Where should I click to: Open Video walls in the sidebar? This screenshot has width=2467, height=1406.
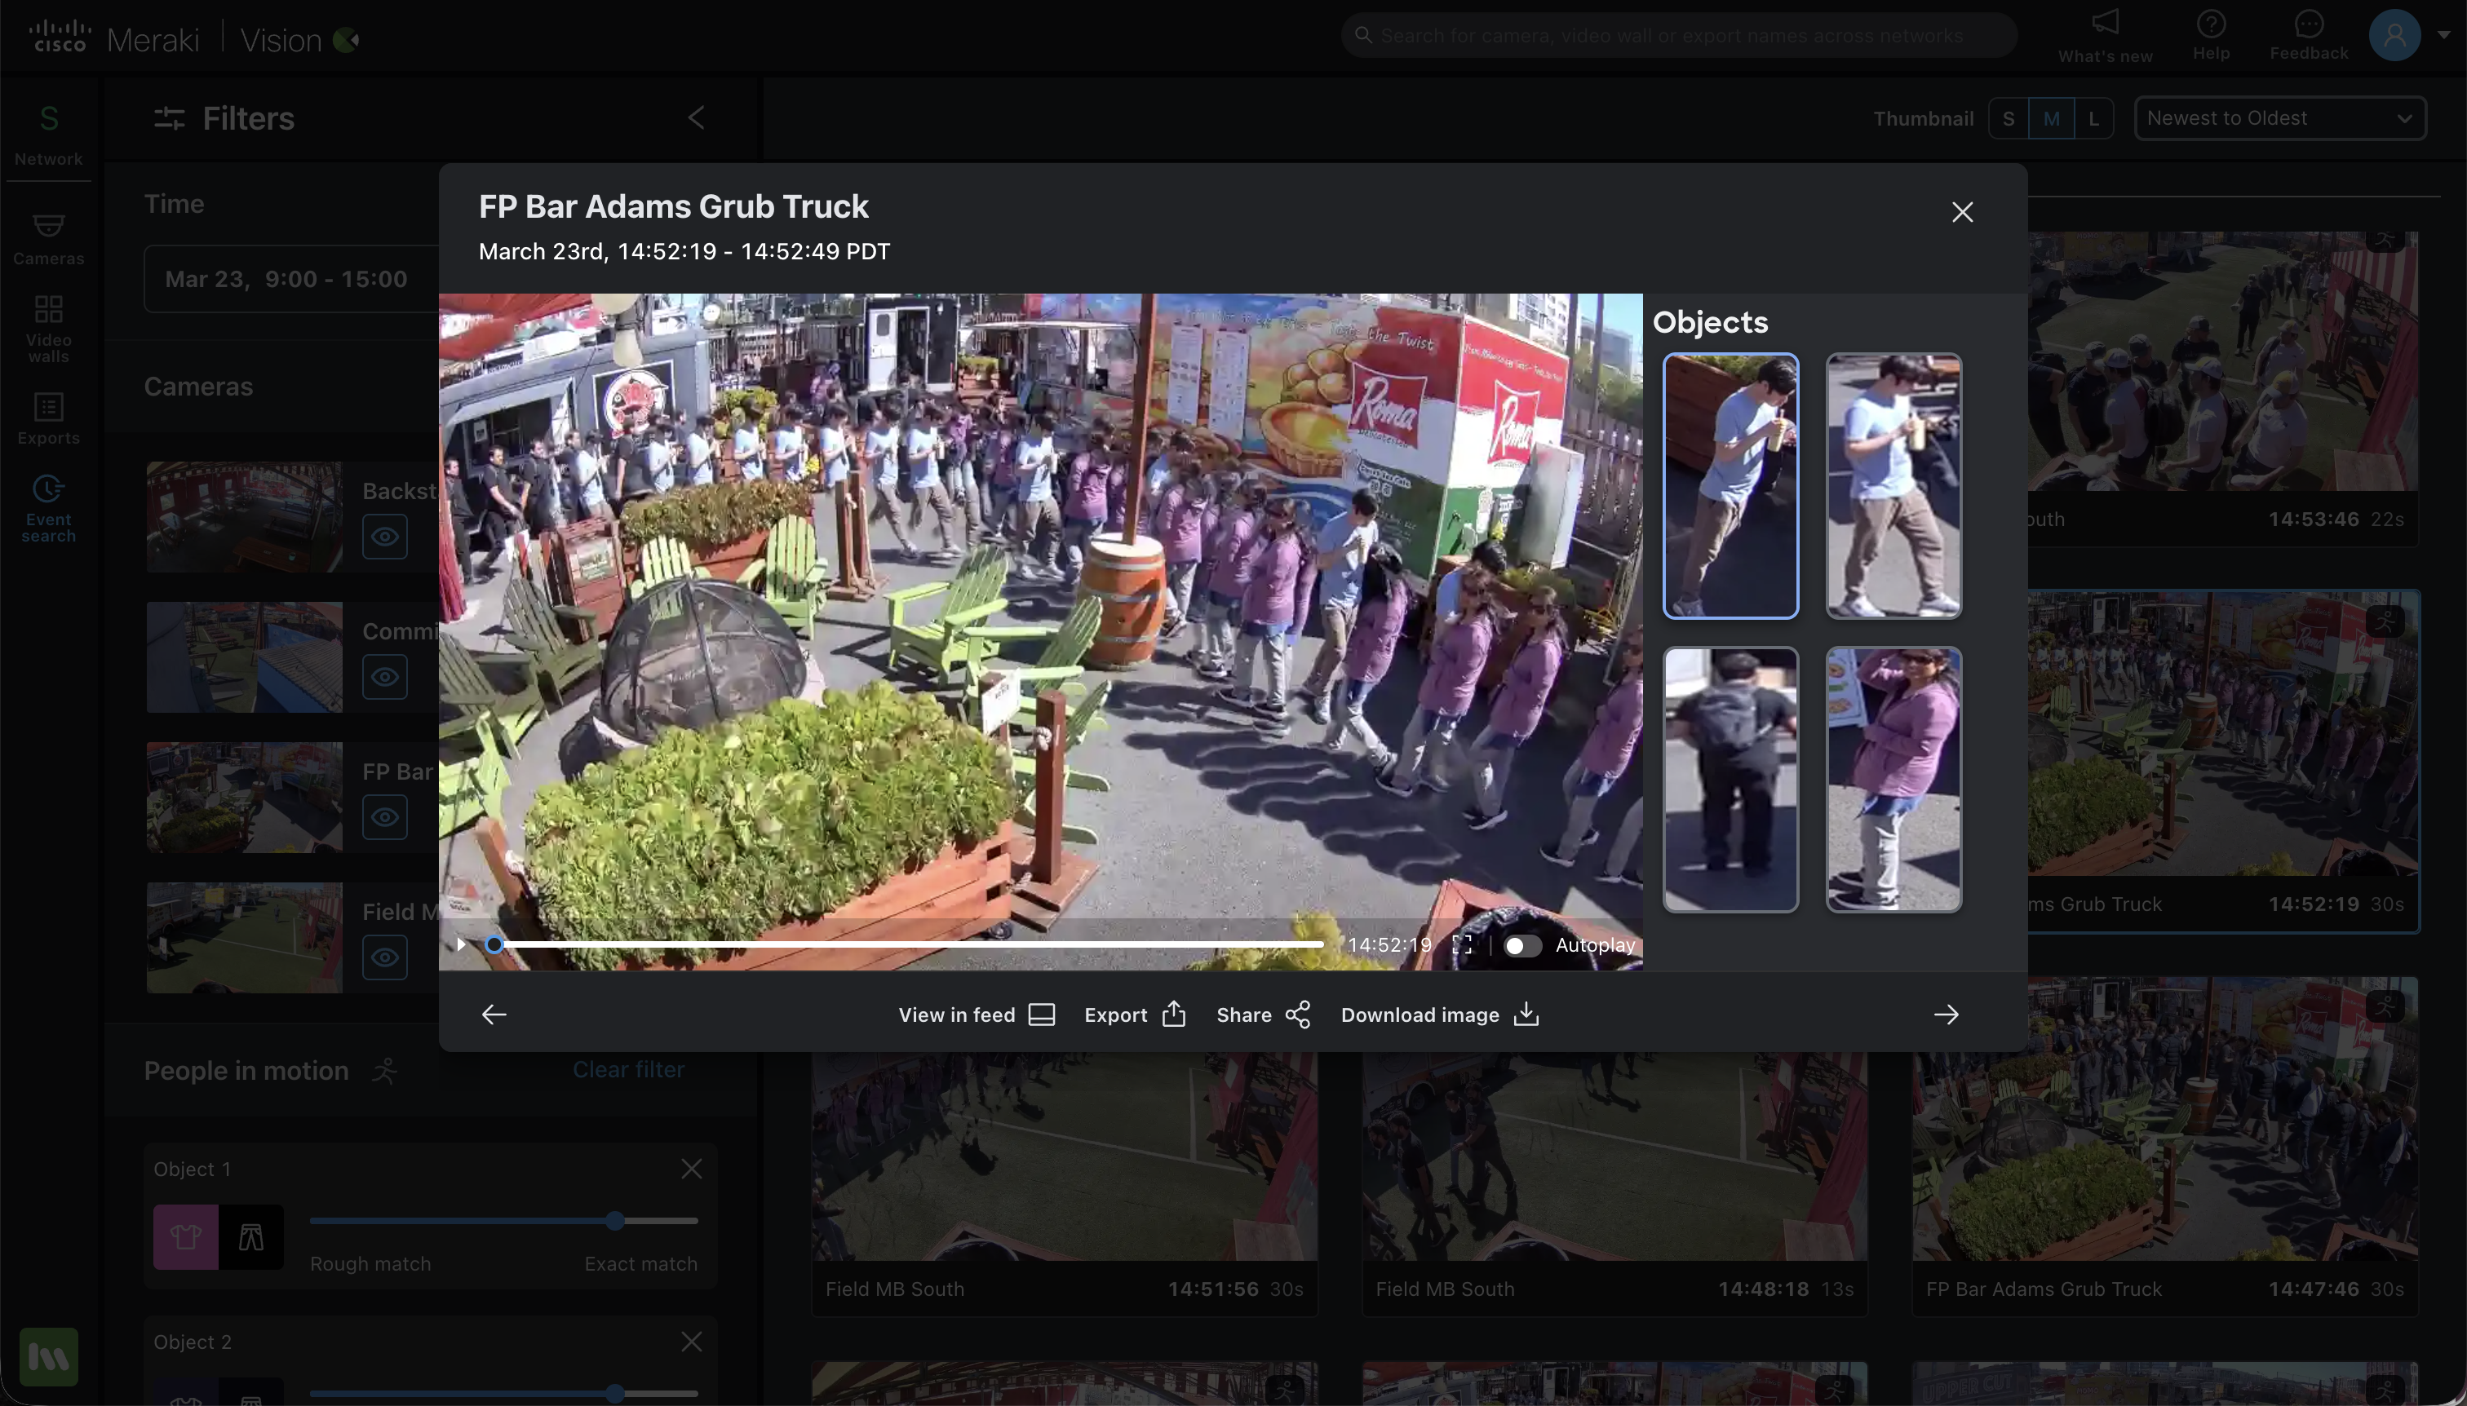tap(48, 329)
